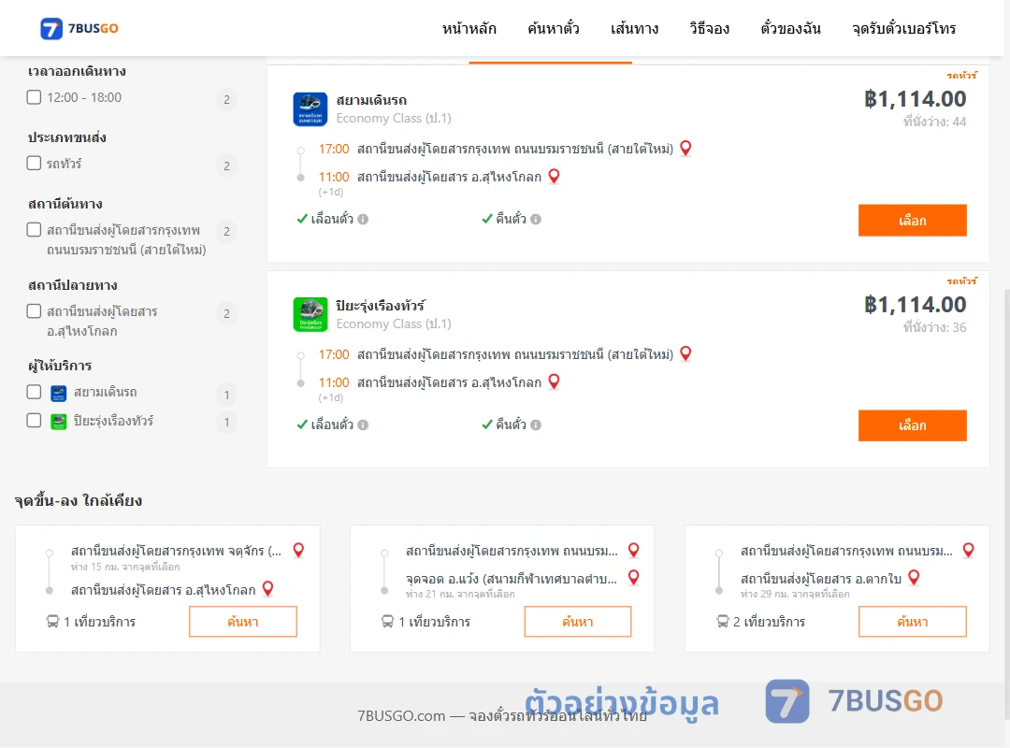Click the ห่าง 15 กม. distance note

[125, 567]
